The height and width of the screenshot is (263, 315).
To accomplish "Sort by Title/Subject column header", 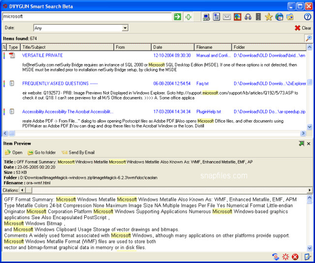I will 67,47.
